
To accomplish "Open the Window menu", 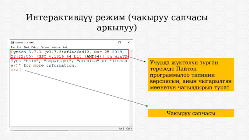I will (56, 47).
